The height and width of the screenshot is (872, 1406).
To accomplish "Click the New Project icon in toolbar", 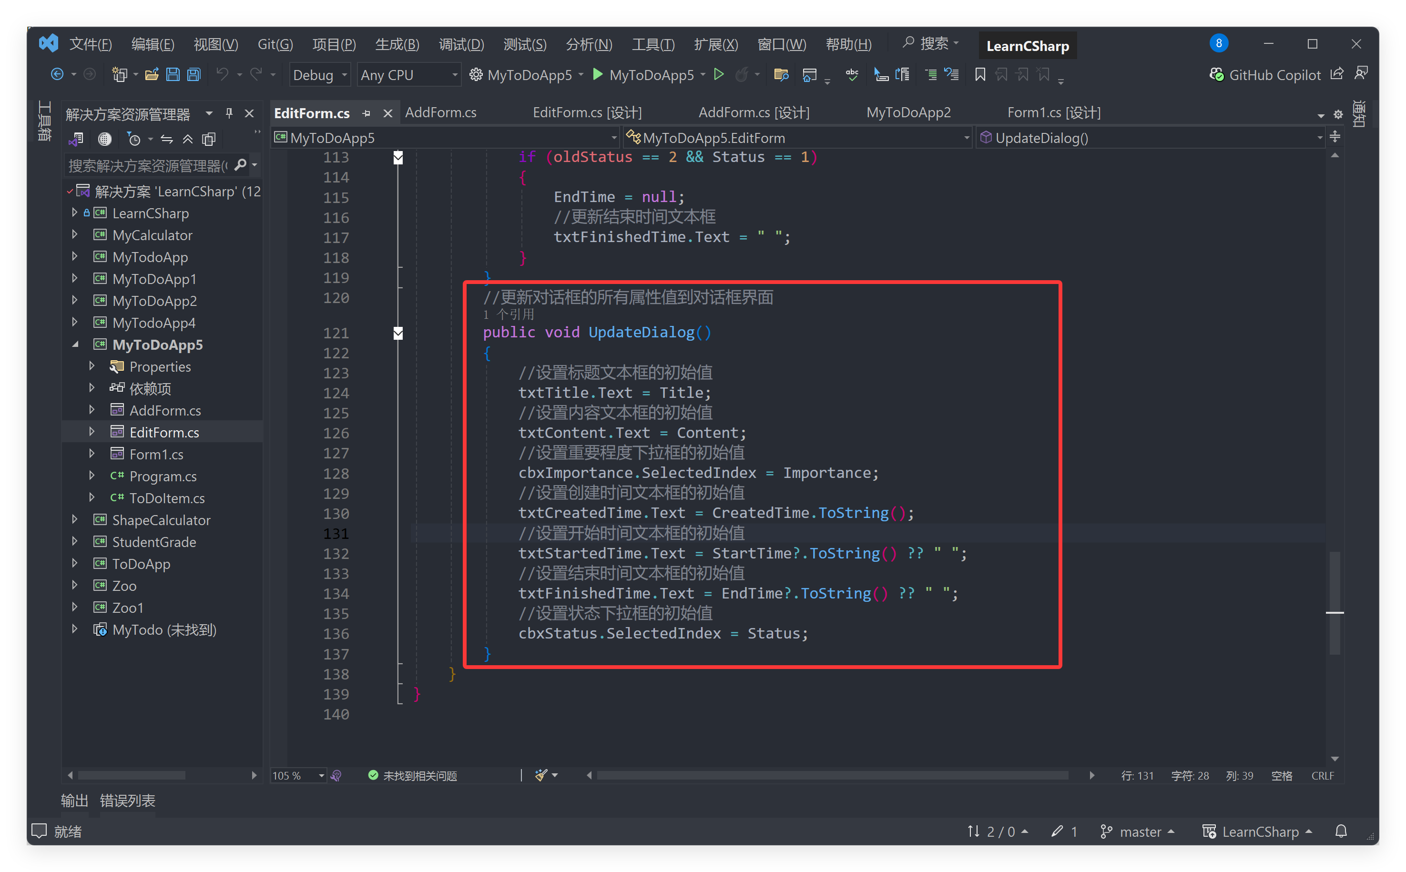I will tap(119, 74).
